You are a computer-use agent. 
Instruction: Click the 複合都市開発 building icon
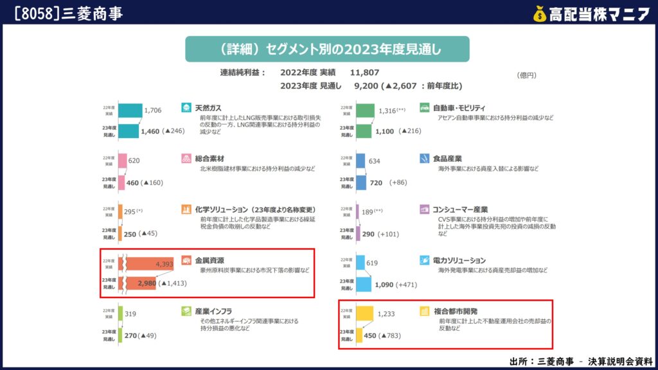click(424, 312)
